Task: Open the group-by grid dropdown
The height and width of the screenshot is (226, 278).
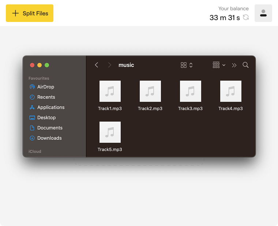Action: pos(219,65)
